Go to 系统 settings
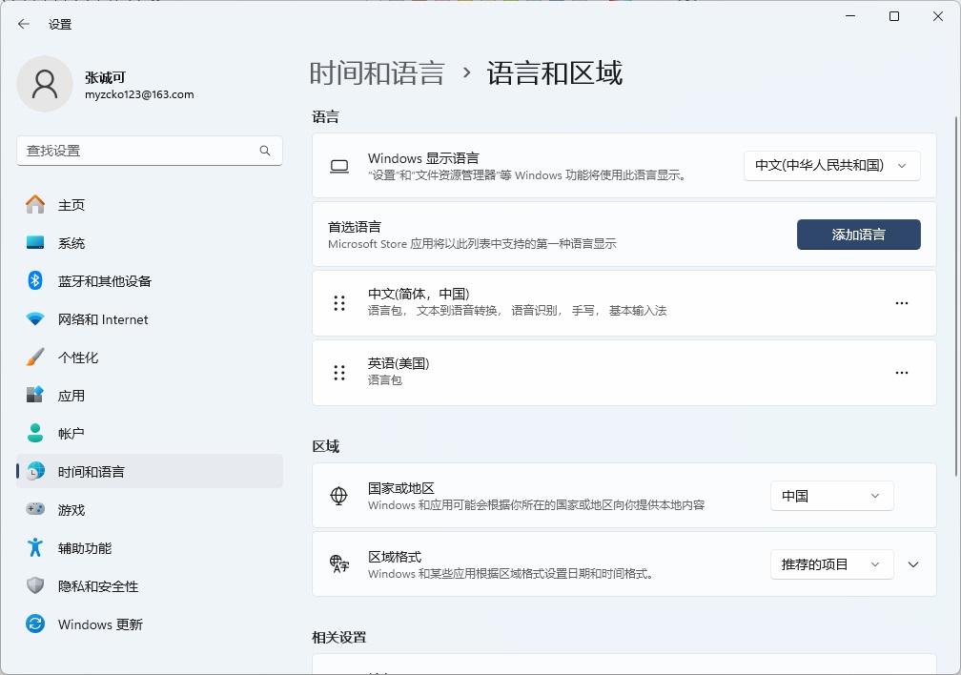This screenshot has width=961, height=675. click(x=150, y=243)
